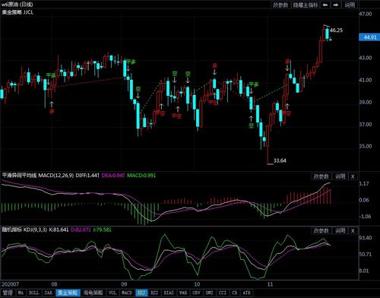Screen dimensions: 380x298
Task: Open 改参数 in the MACD panel
Action: click(321, 176)
